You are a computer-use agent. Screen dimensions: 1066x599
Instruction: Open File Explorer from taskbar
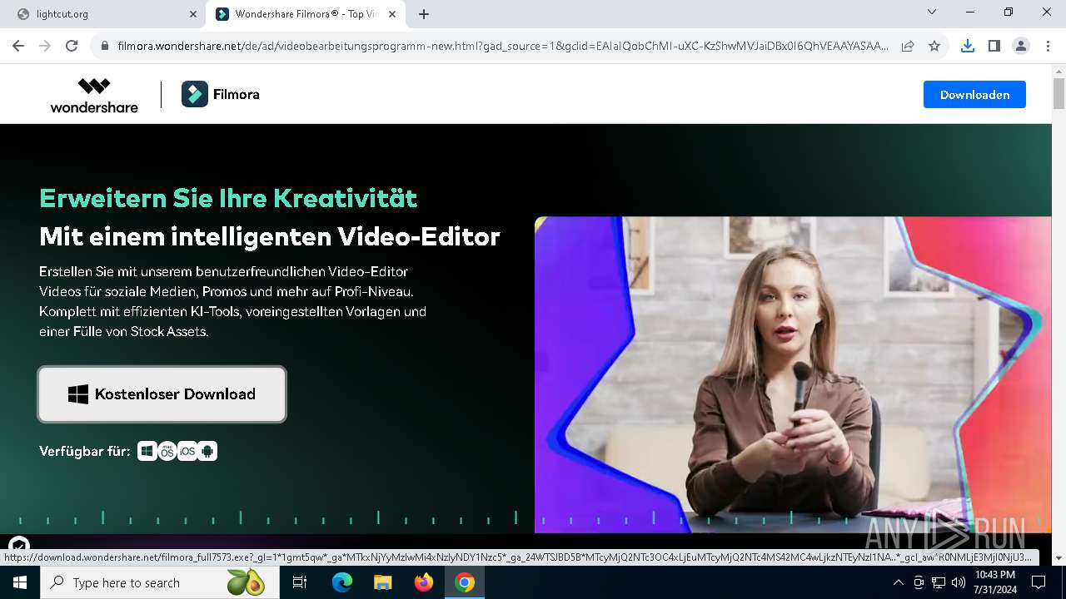[383, 582]
